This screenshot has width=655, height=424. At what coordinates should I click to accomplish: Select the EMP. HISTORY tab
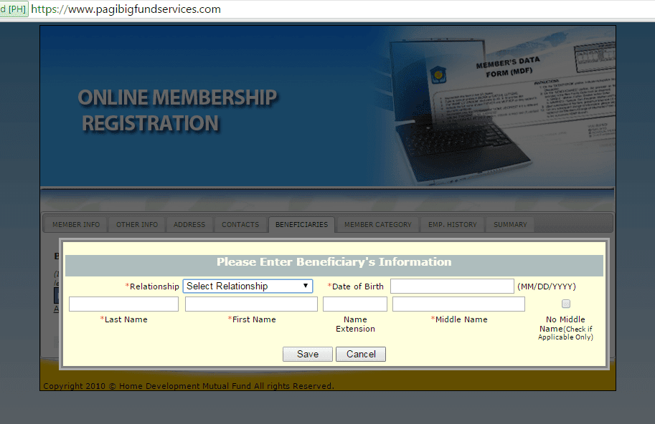coord(452,224)
